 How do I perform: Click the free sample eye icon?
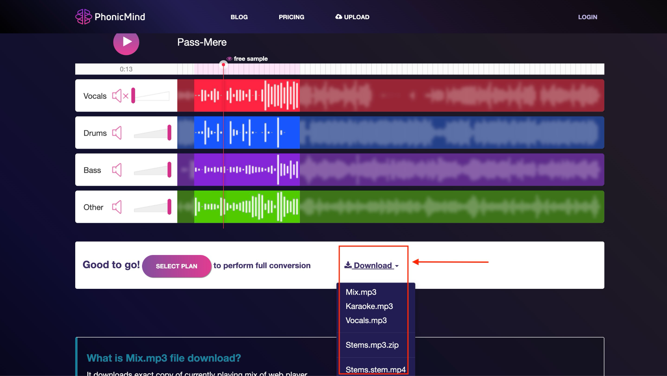coord(229,59)
